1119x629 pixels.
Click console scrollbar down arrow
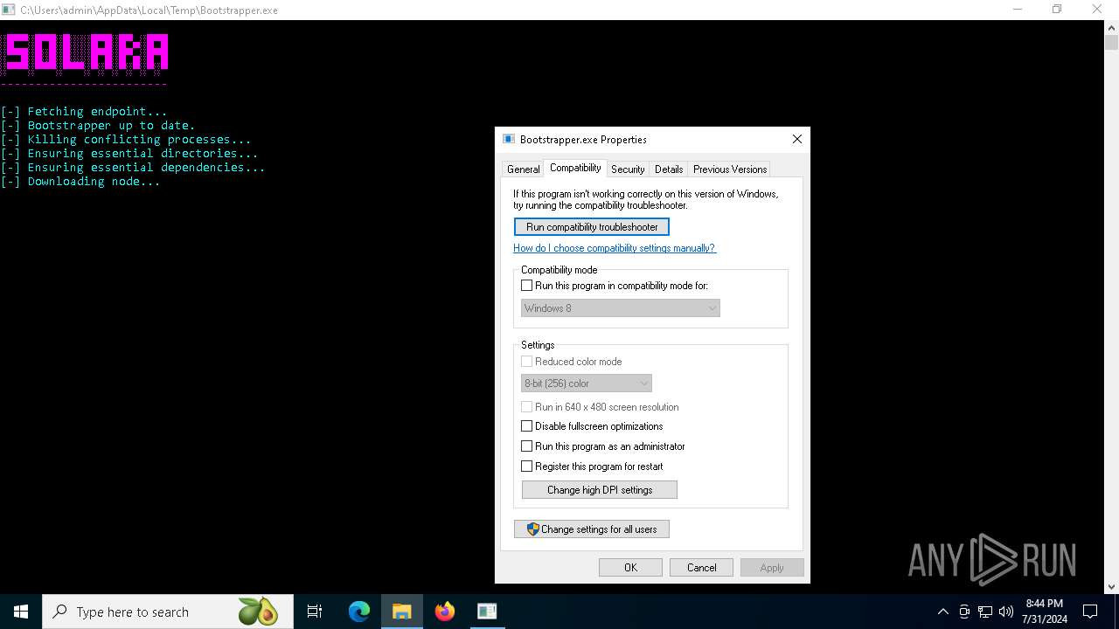point(1111,587)
